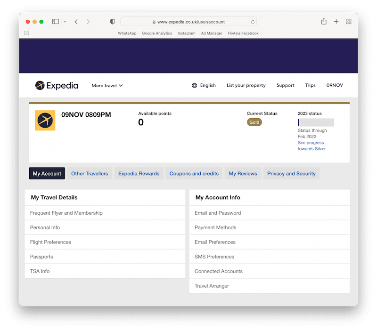Open List your property
The height and width of the screenshot is (331, 377).
click(x=246, y=85)
